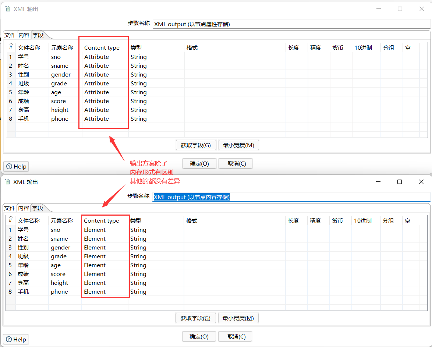Click gender element name in lower table

click(65, 247)
